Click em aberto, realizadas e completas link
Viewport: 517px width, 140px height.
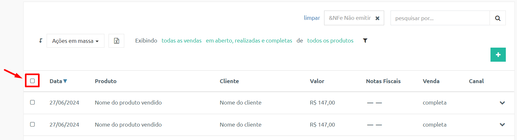tap(249, 41)
